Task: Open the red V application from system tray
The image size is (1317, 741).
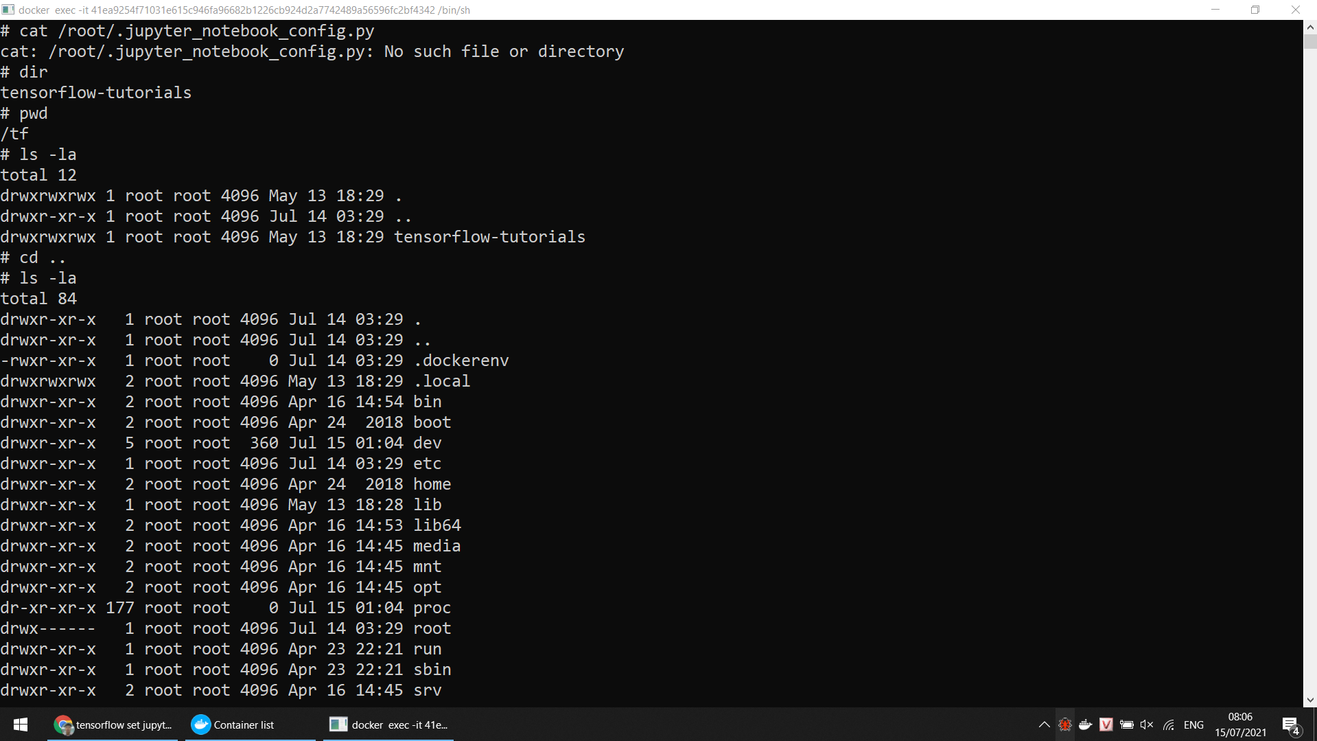Action: (x=1106, y=725)
